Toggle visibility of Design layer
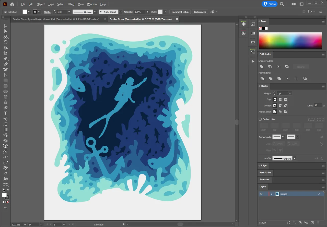 tap(261, 194)
